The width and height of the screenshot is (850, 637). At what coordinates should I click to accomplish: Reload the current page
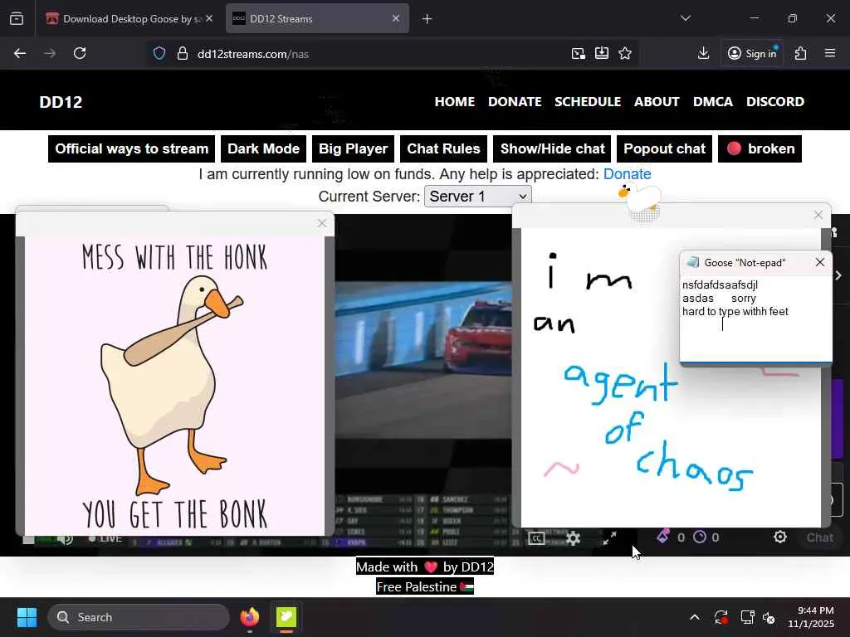[80, 53]
